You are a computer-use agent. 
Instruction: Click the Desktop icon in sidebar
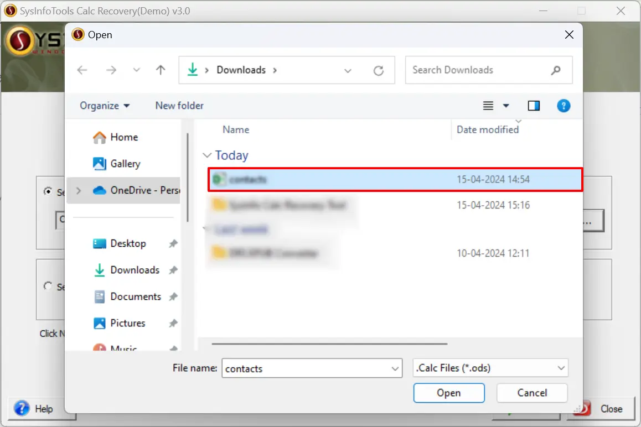(x=99, y=243)
